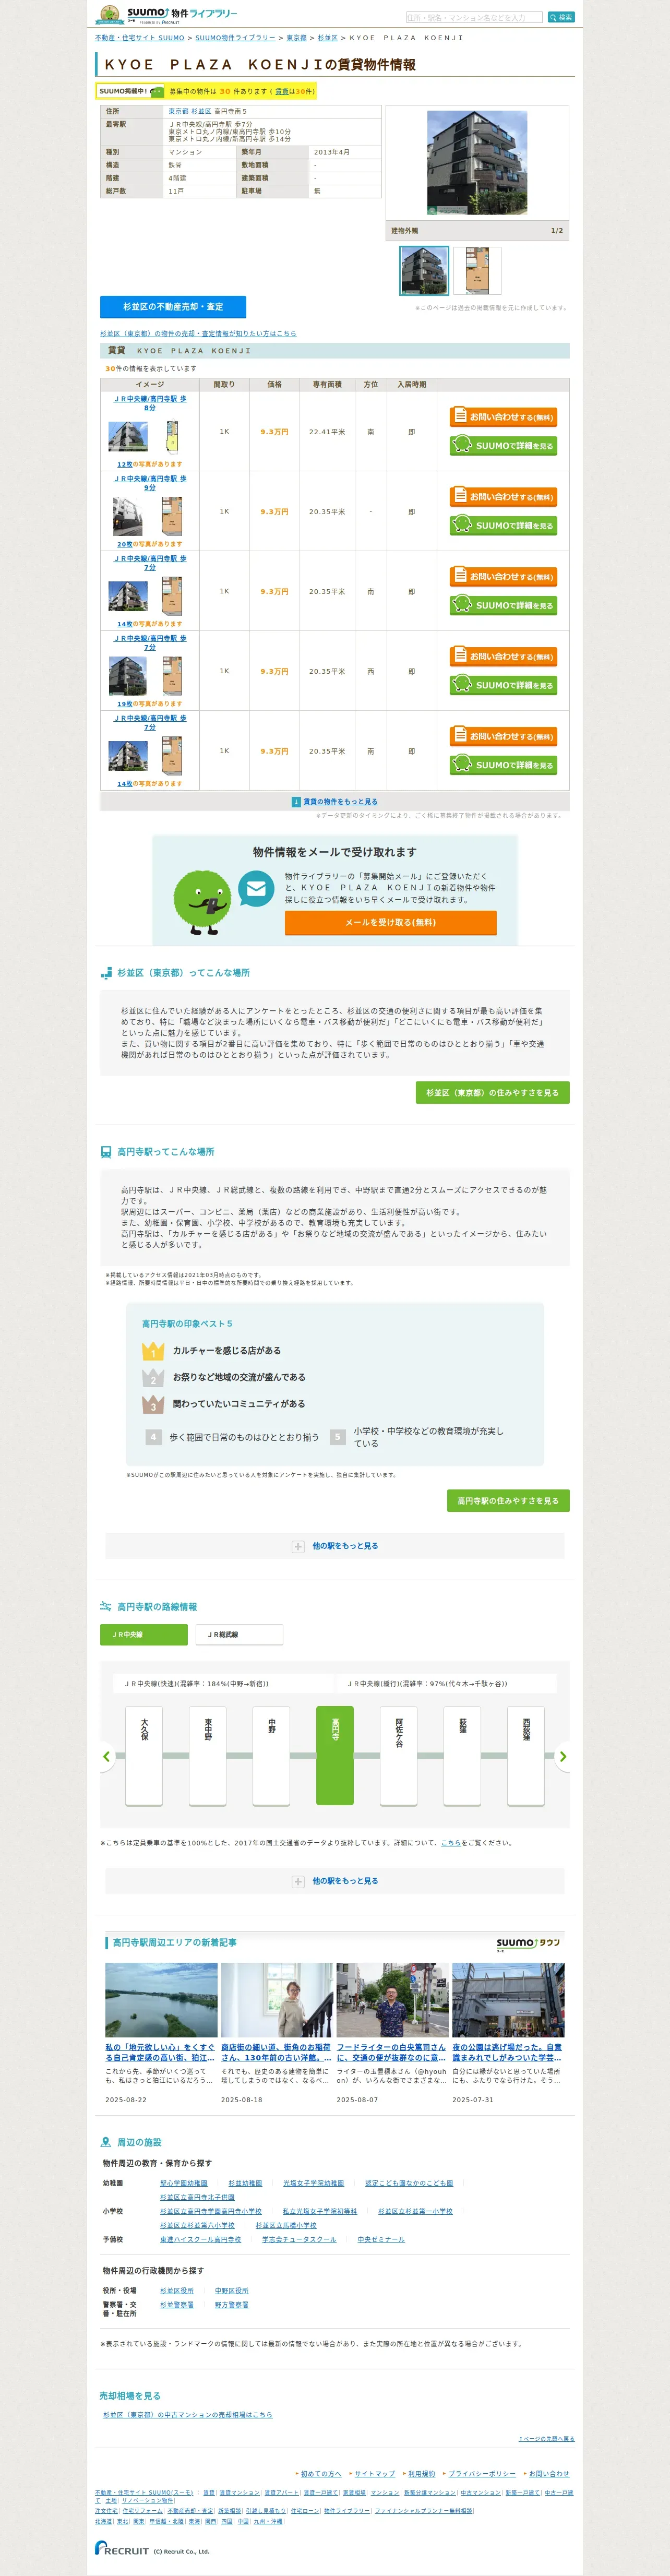Open 東進ハイスクール高円寺校 link
670x2576 pixels.
click(201, 2239)
